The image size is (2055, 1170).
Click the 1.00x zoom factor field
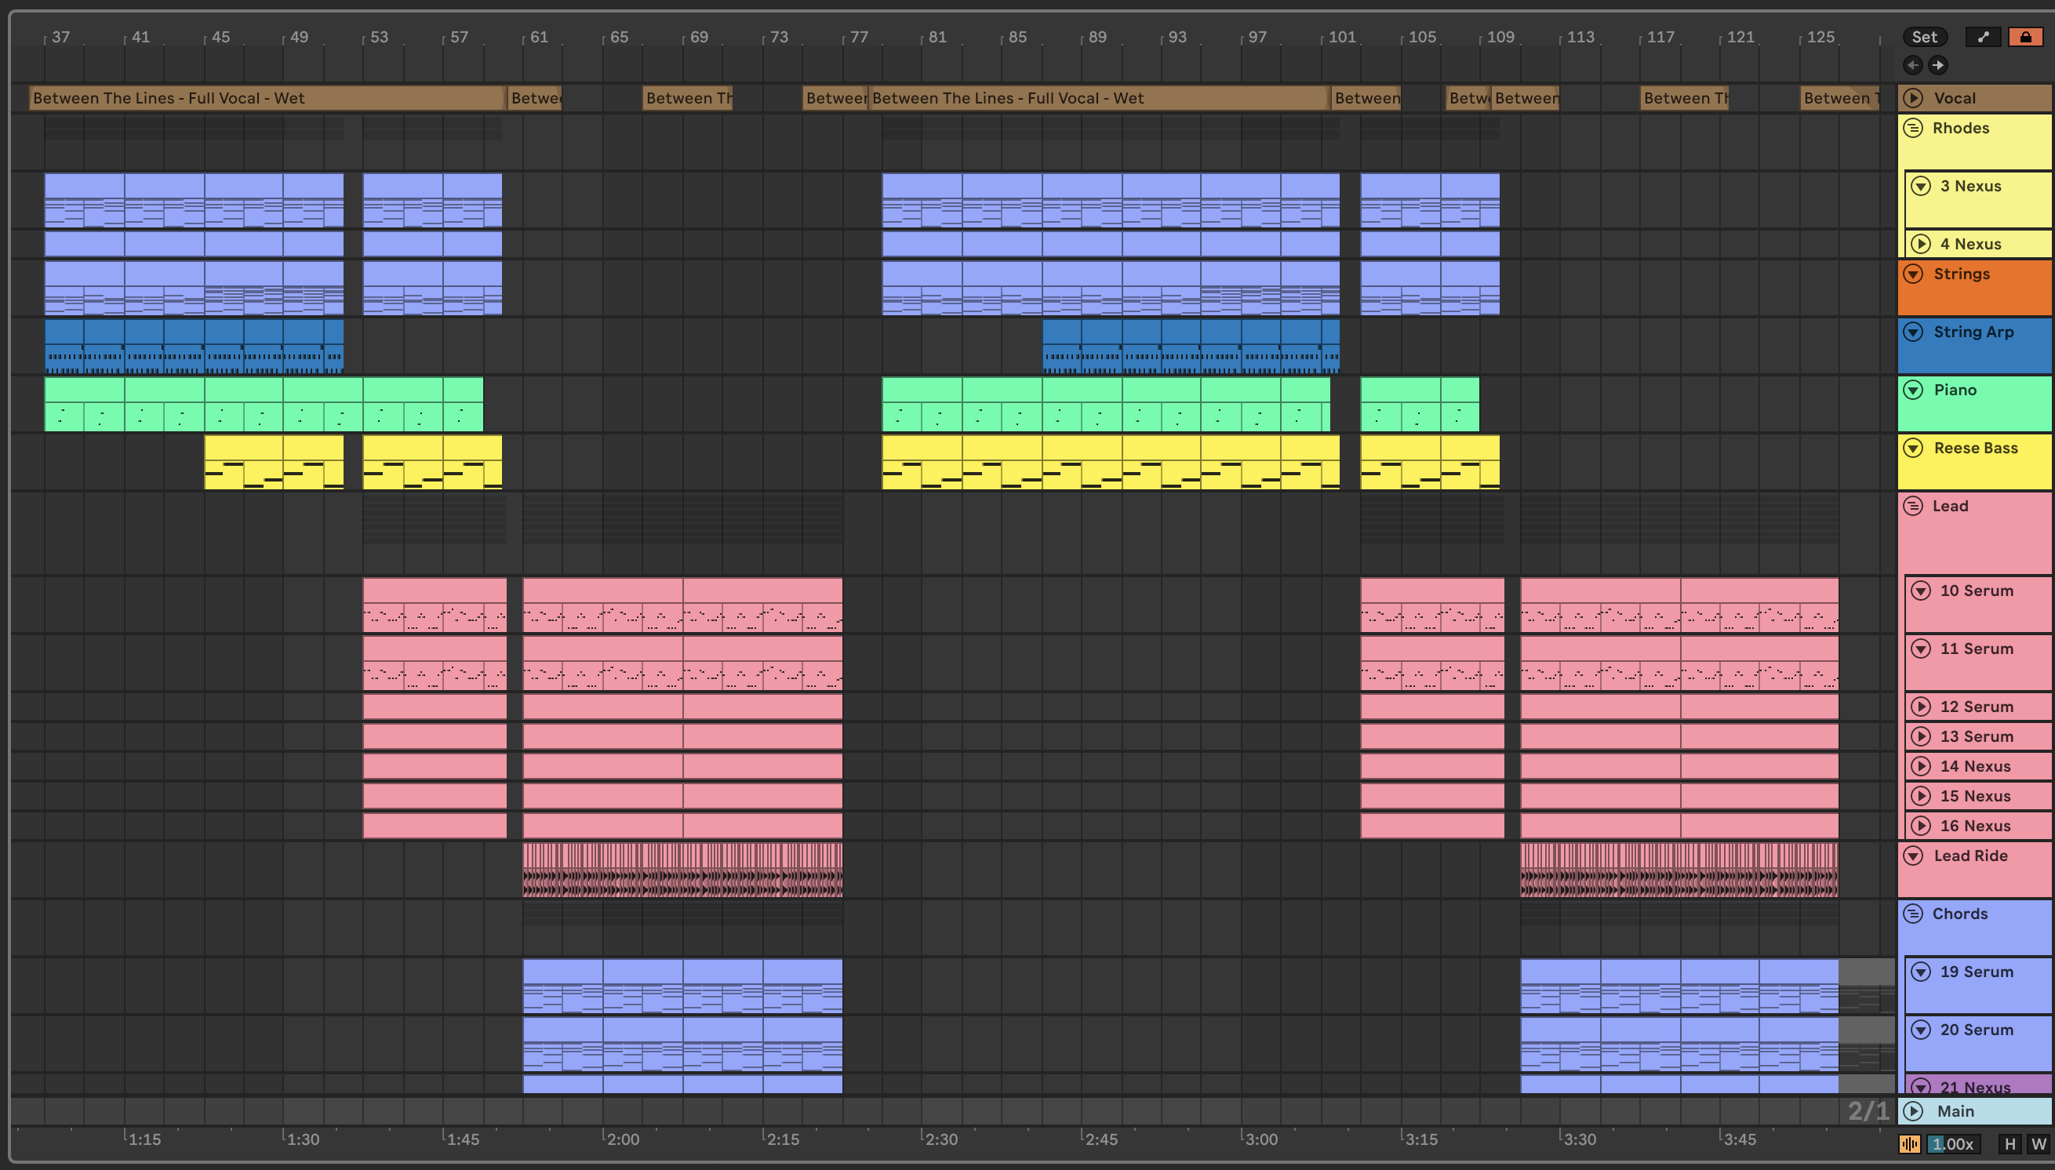point(1954,1143)
